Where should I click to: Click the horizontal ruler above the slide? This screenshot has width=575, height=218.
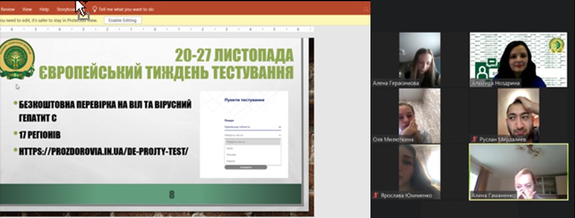[x=157, y=29]
